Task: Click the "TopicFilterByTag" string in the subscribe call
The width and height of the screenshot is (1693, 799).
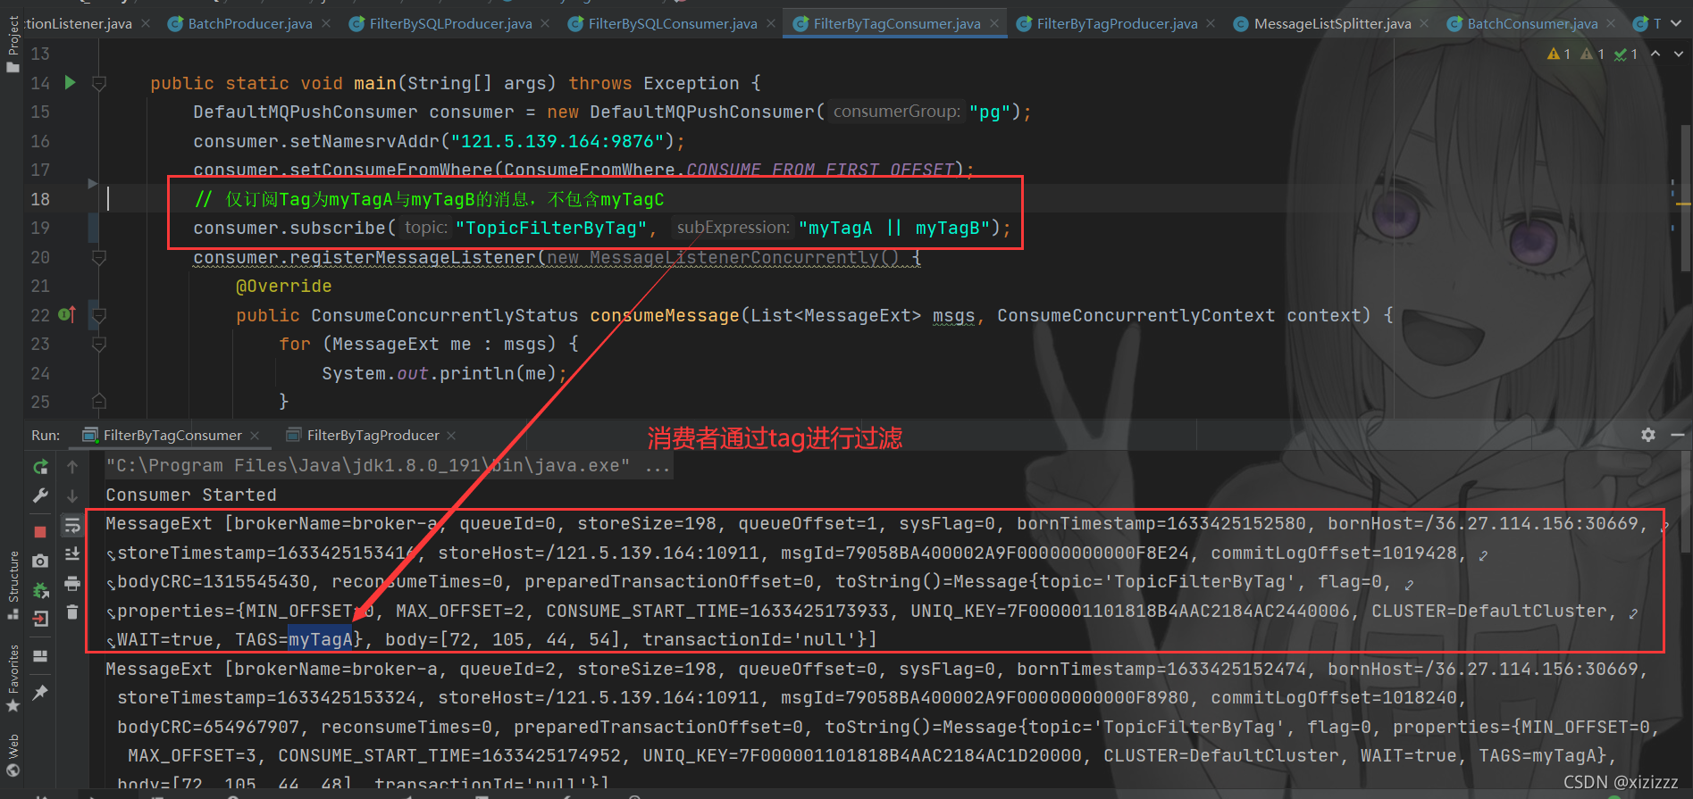Action: [x=550, y=228]
